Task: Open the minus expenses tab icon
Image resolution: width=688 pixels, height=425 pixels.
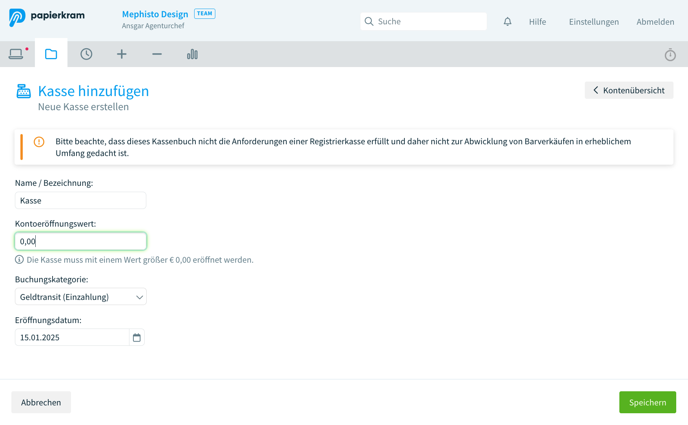Action: point(157,54)
